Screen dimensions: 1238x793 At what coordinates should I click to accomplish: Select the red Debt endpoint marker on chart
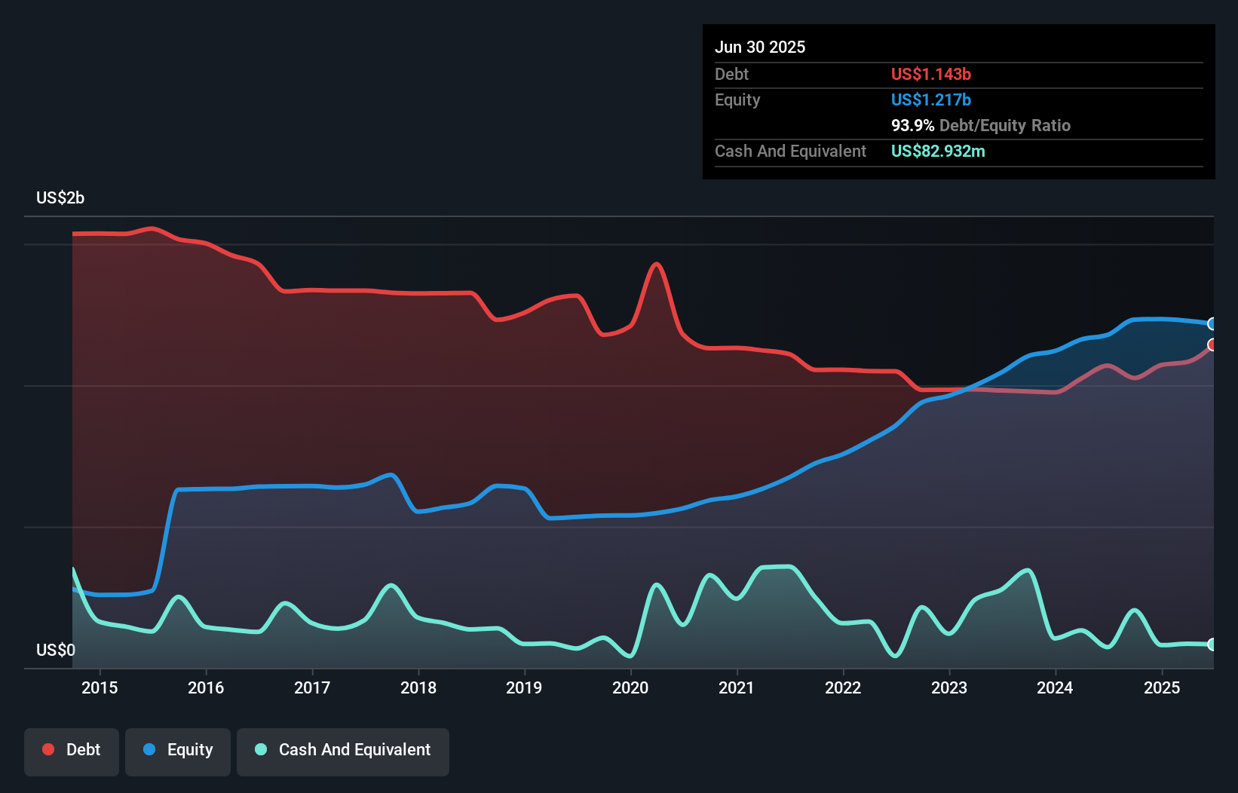click(1212, 344)
